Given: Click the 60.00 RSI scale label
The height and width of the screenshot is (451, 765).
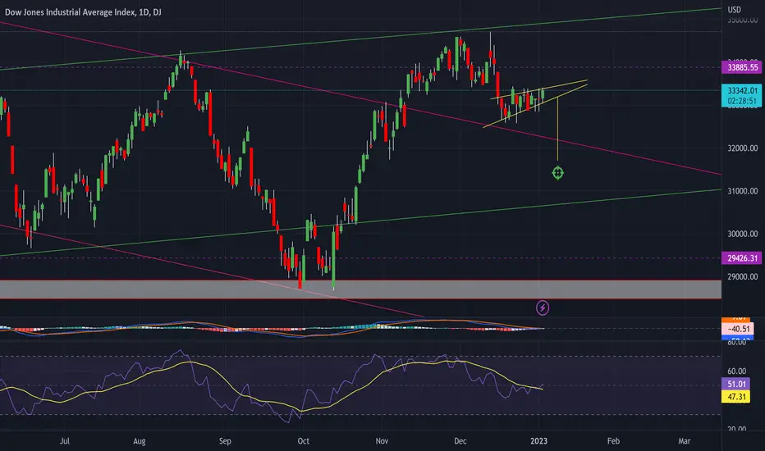Looking at the screenshot, I should click(x=737, y=371).
